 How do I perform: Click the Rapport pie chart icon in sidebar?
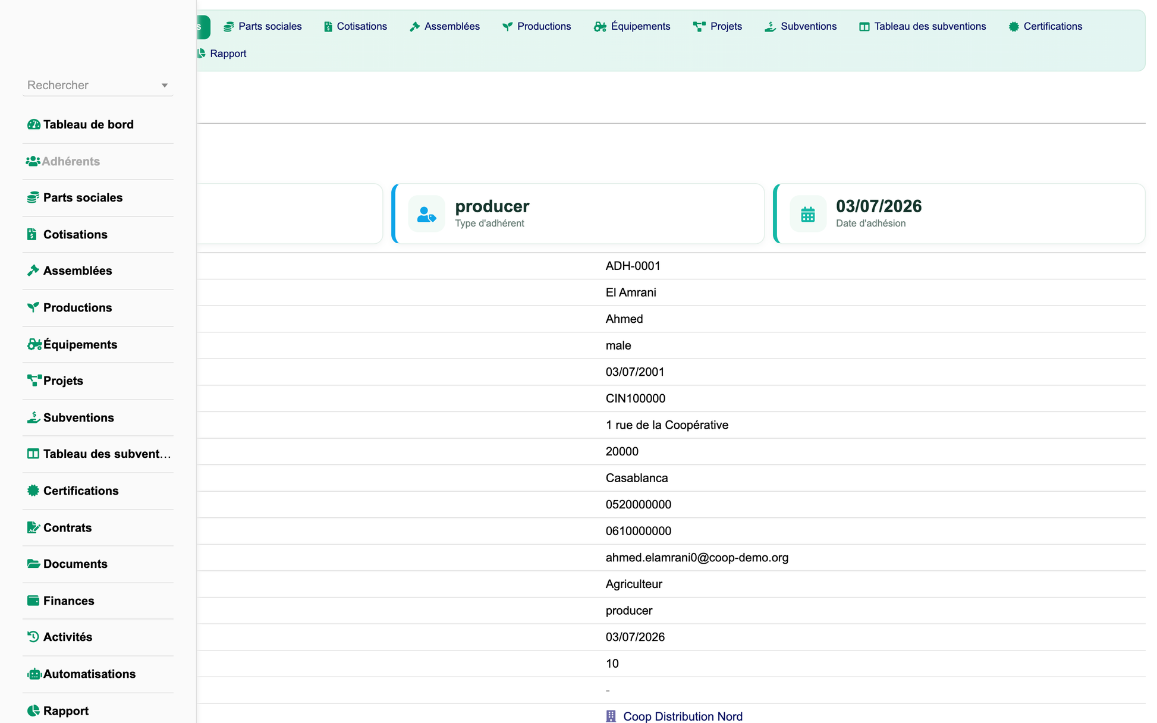(x=33, y=711)
